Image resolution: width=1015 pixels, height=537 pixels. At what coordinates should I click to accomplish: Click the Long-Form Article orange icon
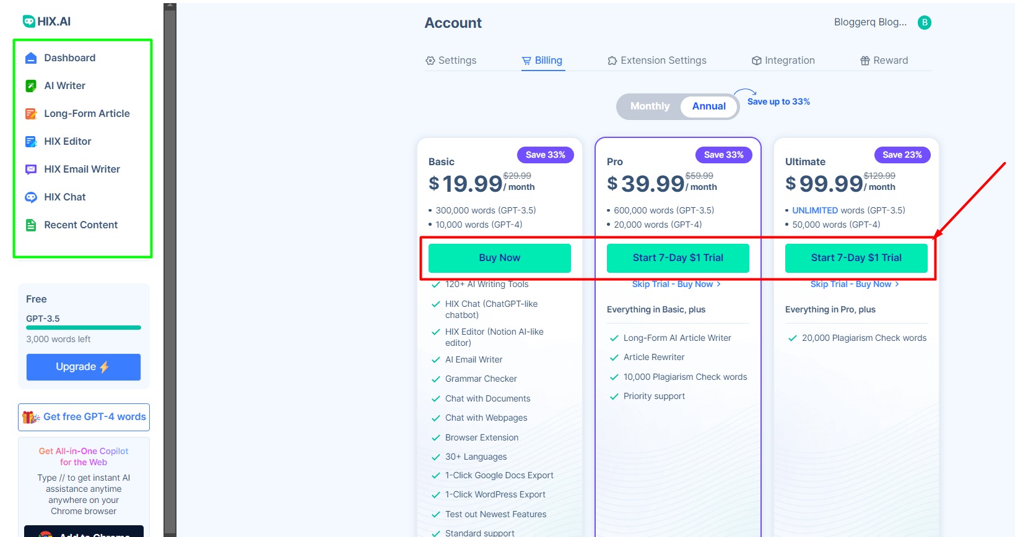tap(31, 114)
